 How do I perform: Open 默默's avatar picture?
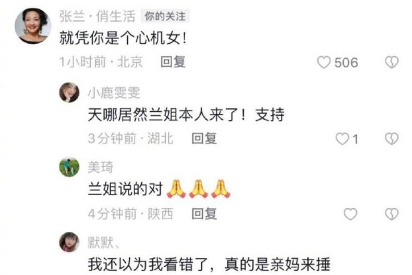click(x=69, y=242)
